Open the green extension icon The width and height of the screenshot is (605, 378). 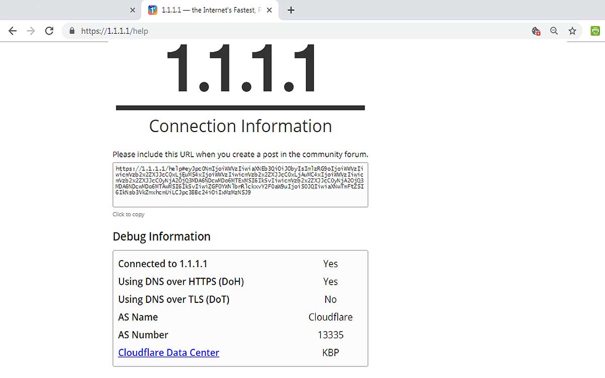tap(595, 31)
